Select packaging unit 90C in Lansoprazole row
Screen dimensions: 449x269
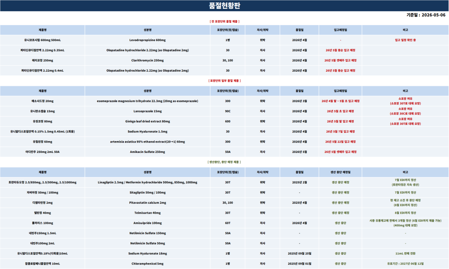click(228, 111)
